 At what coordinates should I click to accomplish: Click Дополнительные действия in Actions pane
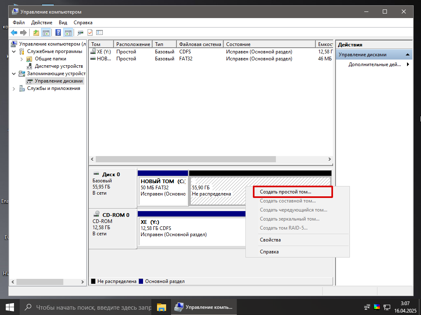[374, 64]
